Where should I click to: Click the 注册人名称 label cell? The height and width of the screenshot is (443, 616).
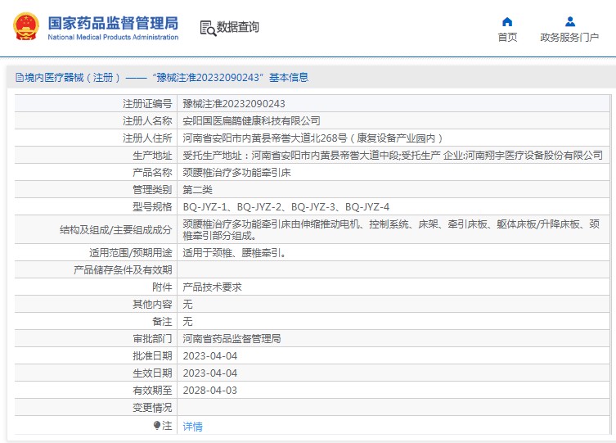click(96, 121)
